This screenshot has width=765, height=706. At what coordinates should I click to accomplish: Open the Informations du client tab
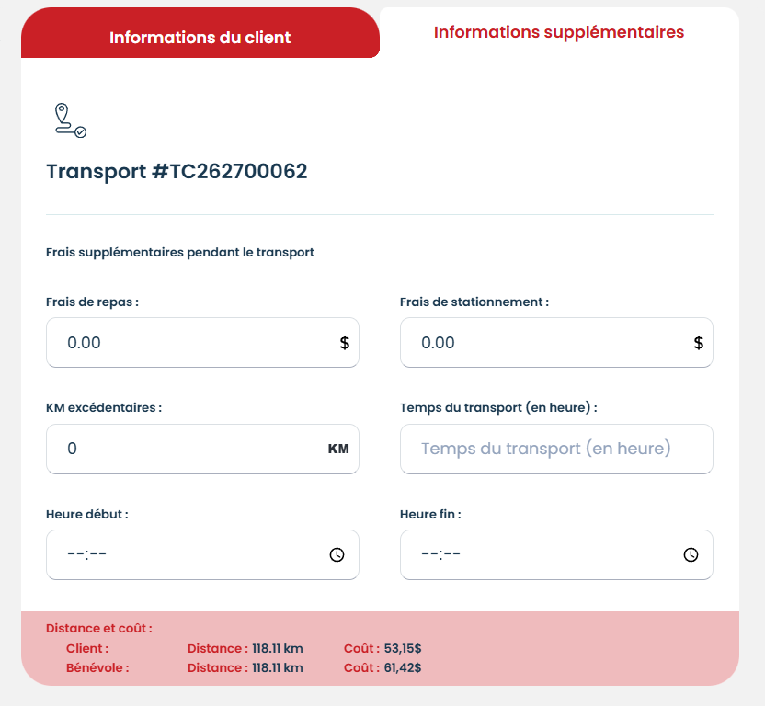tap(200, 38)
